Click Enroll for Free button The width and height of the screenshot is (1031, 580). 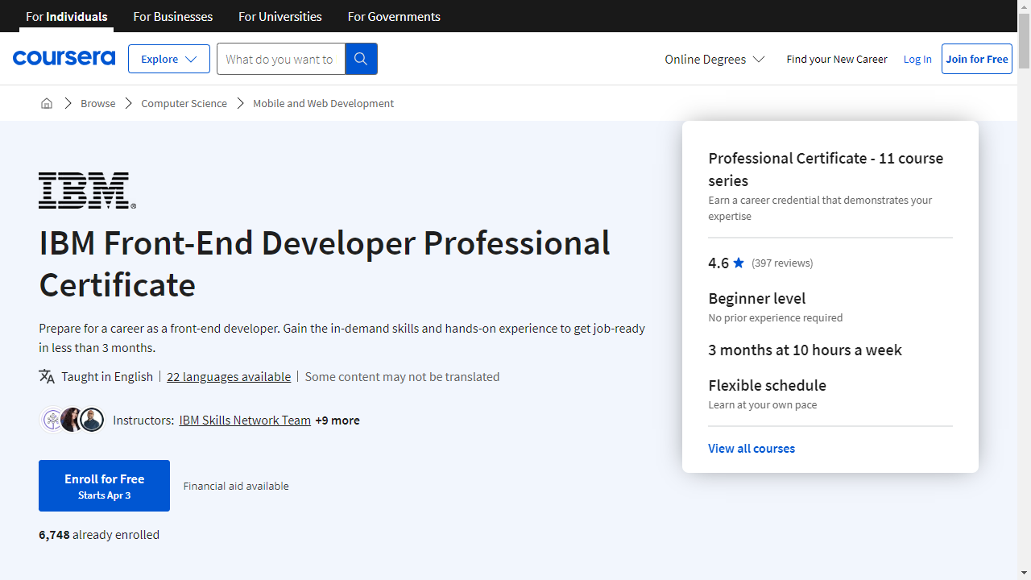(104, 486)
